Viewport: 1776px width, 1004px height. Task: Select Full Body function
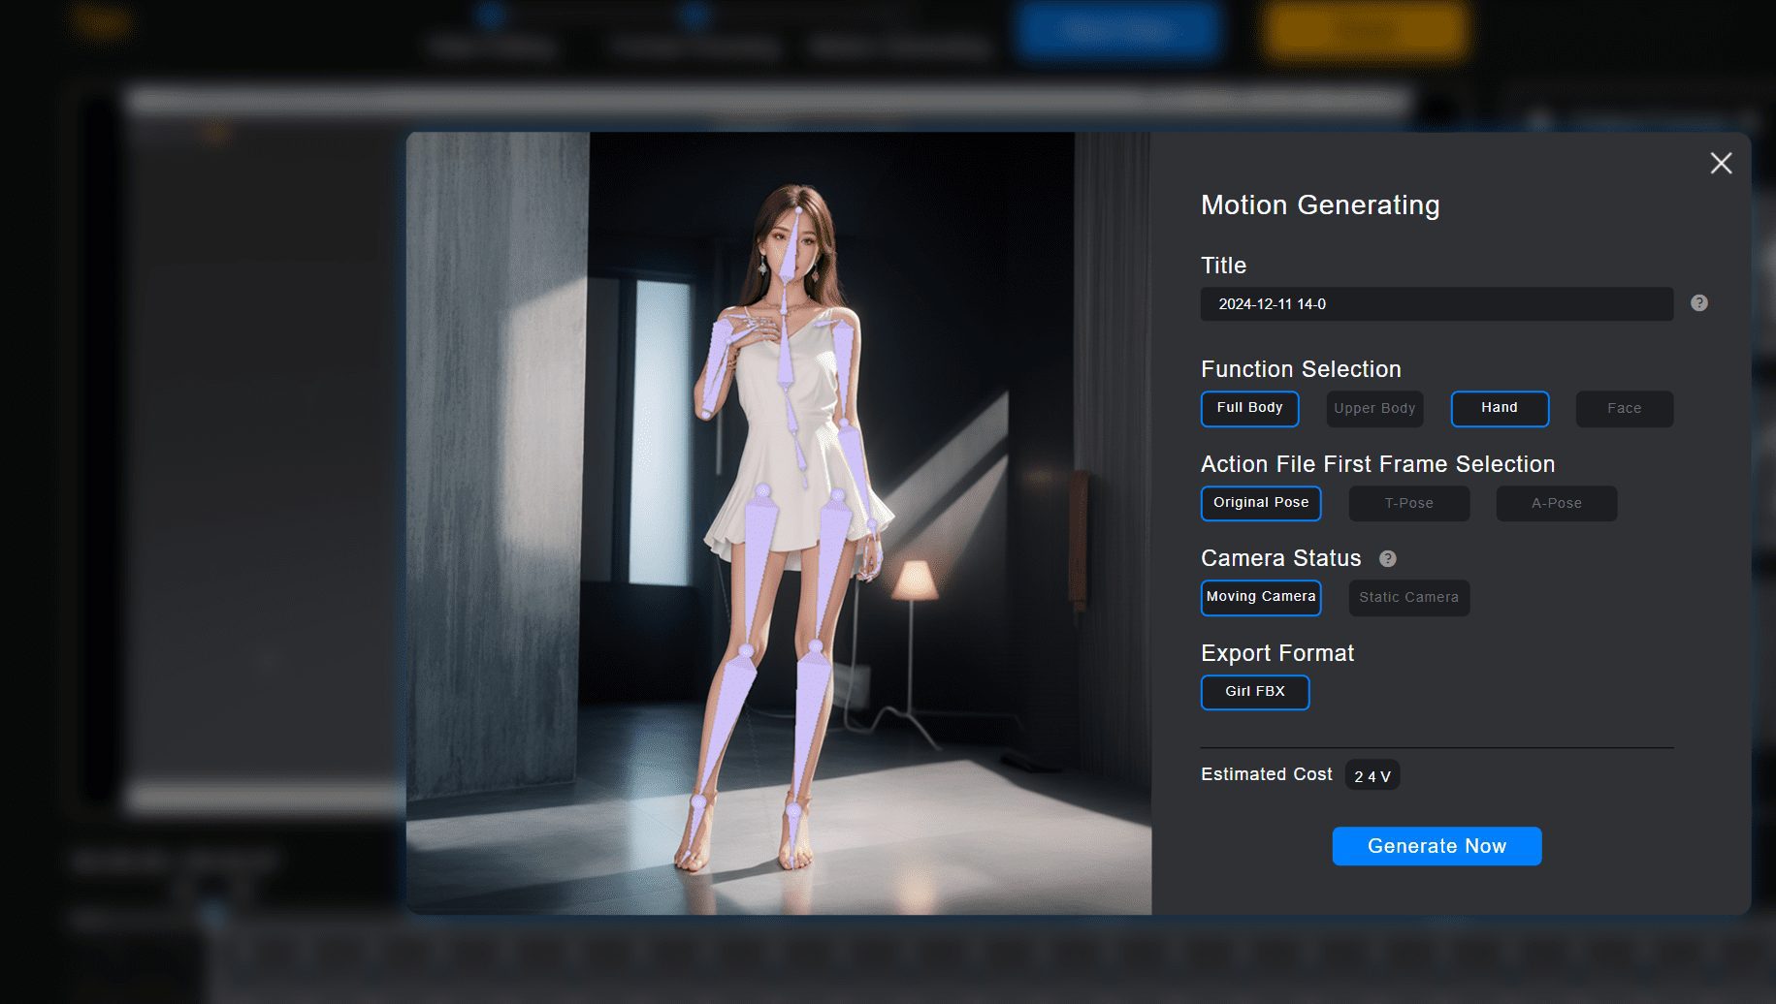[1249, 408]
